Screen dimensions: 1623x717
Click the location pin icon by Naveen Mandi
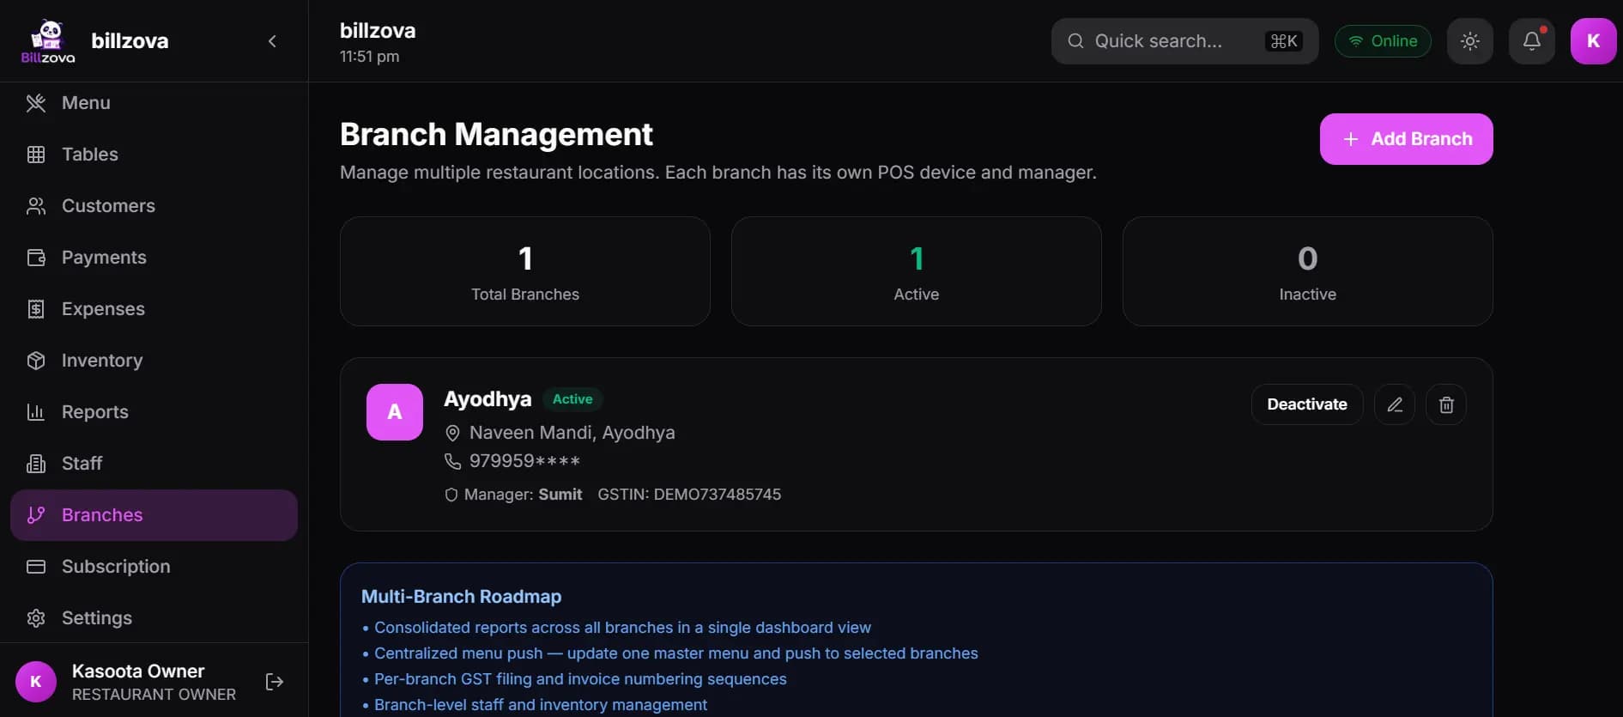point(452,433)
